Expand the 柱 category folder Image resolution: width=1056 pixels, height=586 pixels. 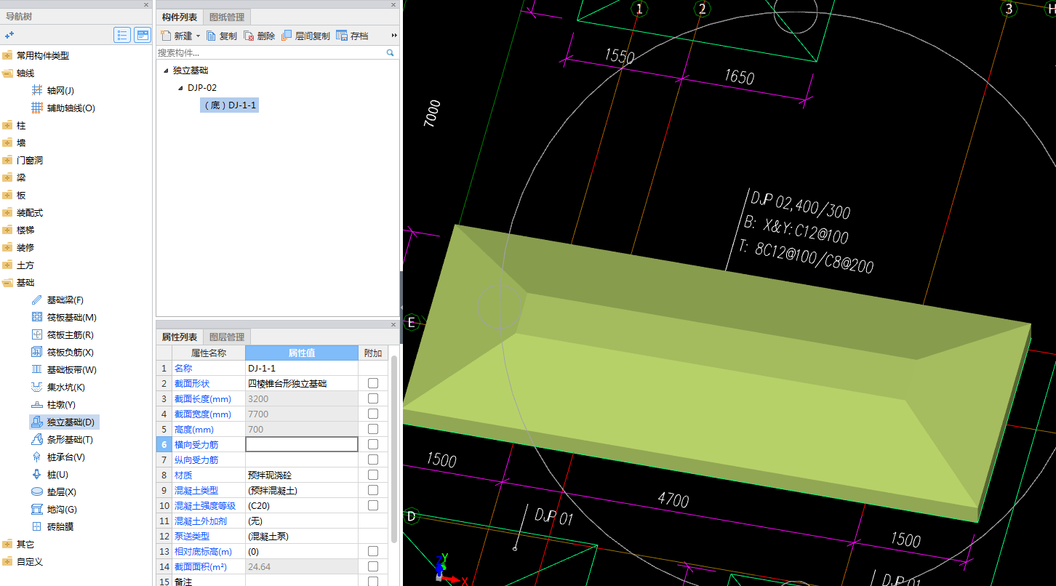(x=8, y=125)
